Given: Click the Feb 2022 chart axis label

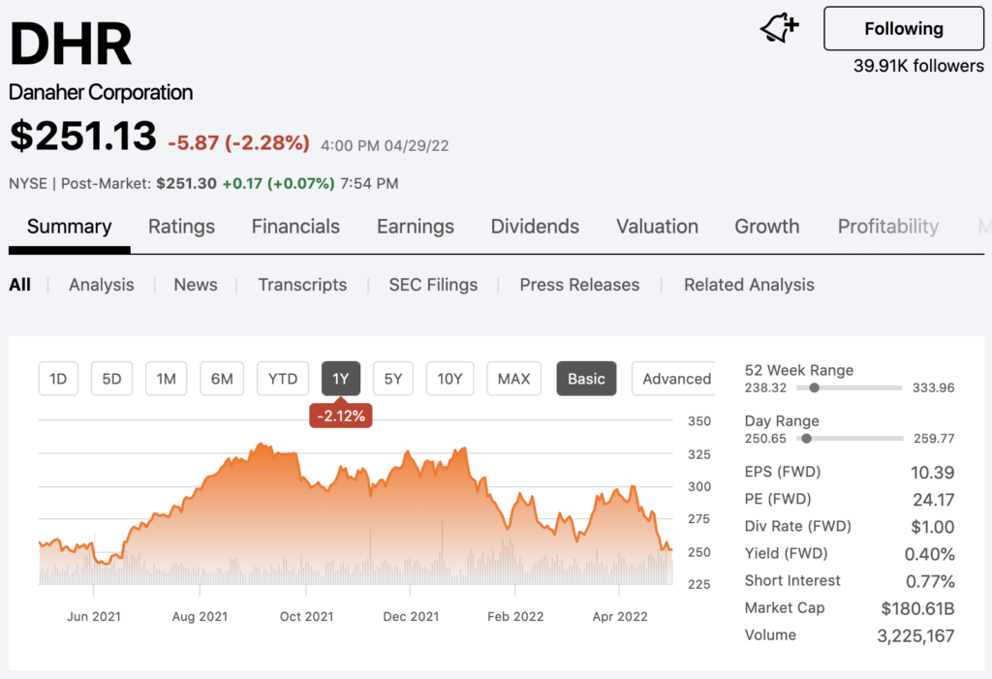Looking at the screenshot, I should tap(515, 616).
